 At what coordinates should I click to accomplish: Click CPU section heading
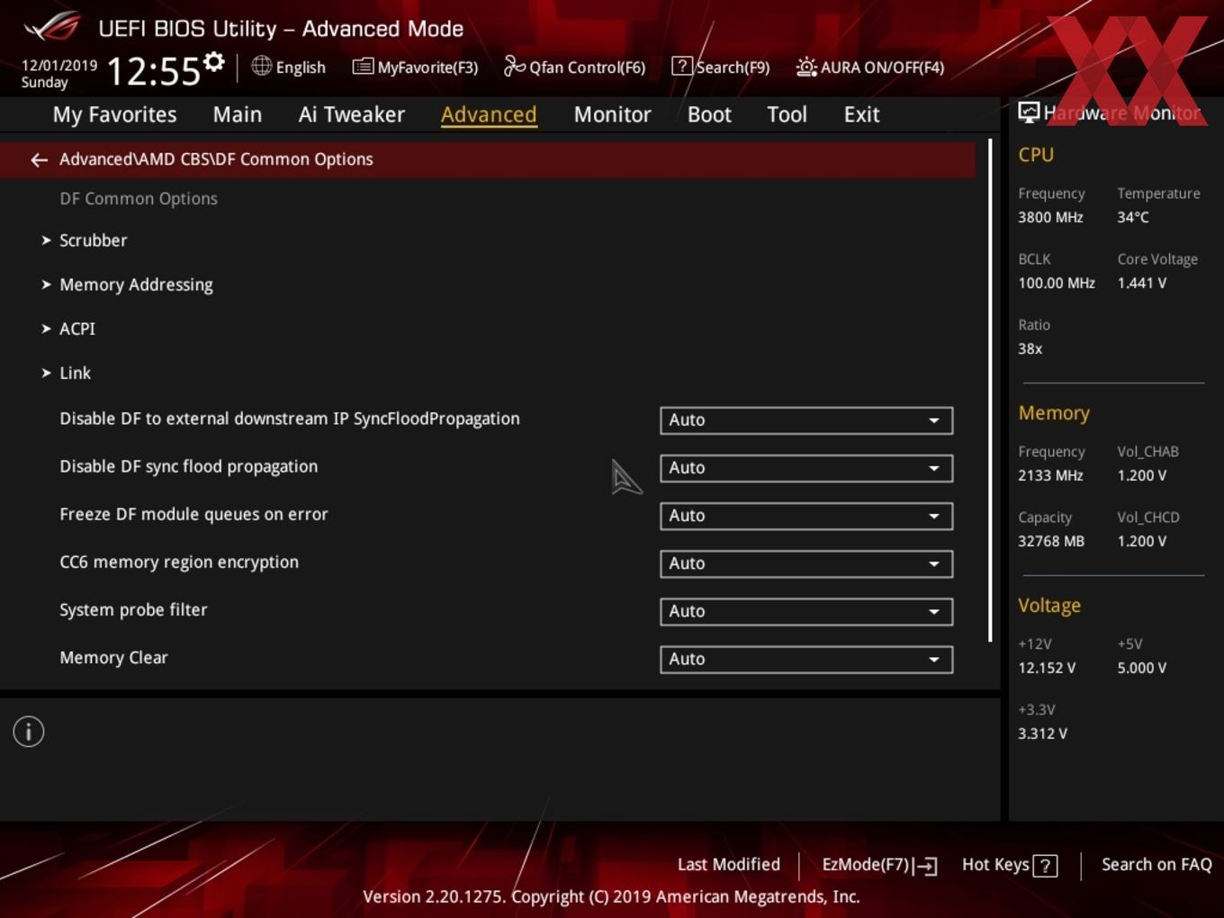(1036, 155)
